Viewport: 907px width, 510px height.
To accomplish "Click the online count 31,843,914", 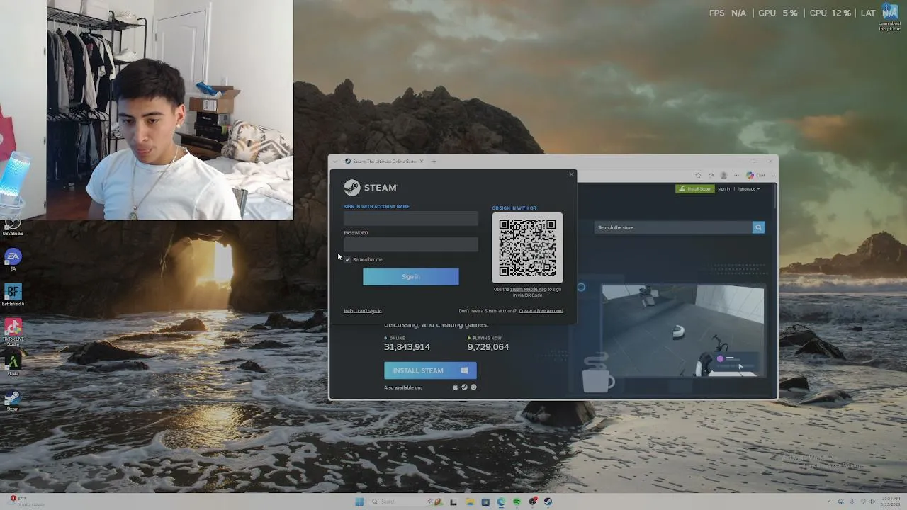I will tap(407, 347).
